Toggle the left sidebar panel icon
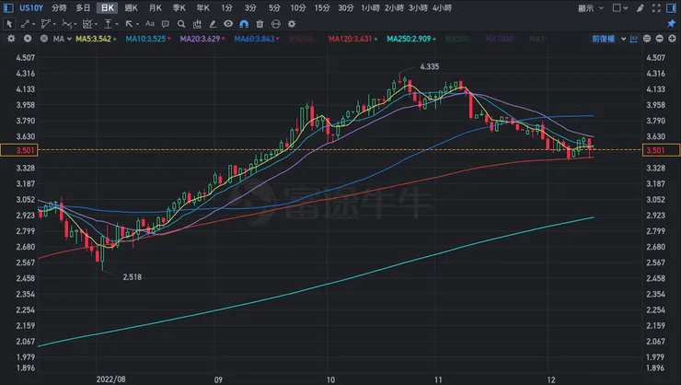The width and height of the screenshot is (681, 385). tap(8, 7)
